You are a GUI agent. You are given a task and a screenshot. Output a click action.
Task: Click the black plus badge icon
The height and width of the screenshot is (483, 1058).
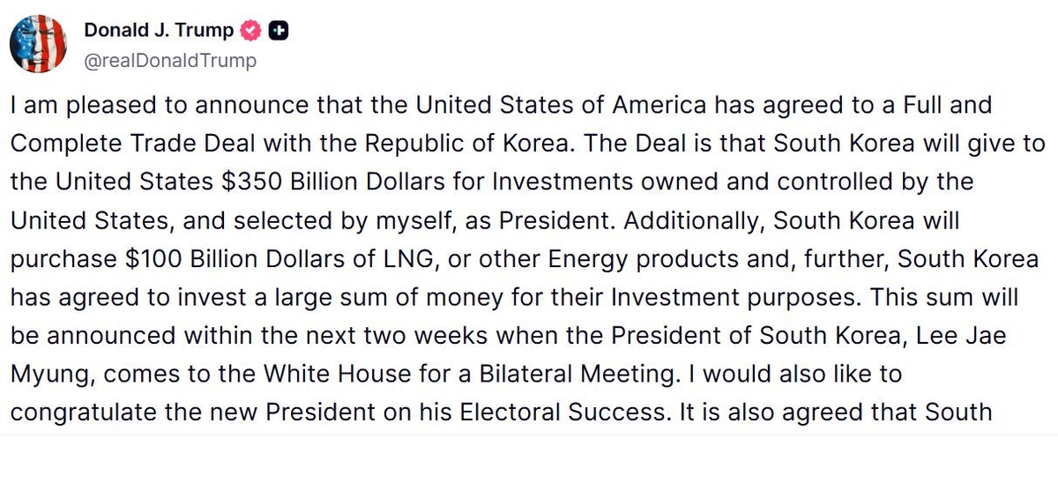click(279, 31)
